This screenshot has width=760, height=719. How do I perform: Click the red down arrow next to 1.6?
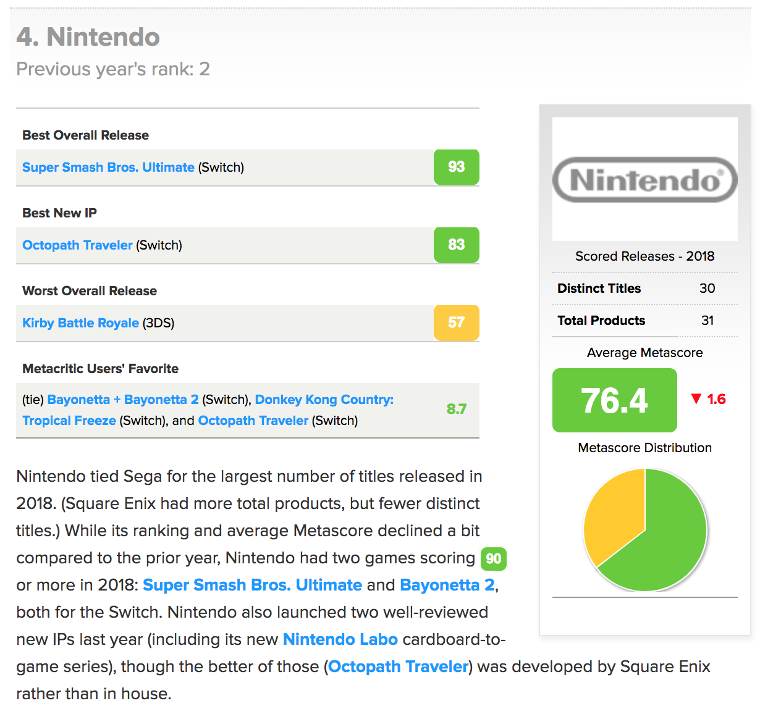coord(696,399)
